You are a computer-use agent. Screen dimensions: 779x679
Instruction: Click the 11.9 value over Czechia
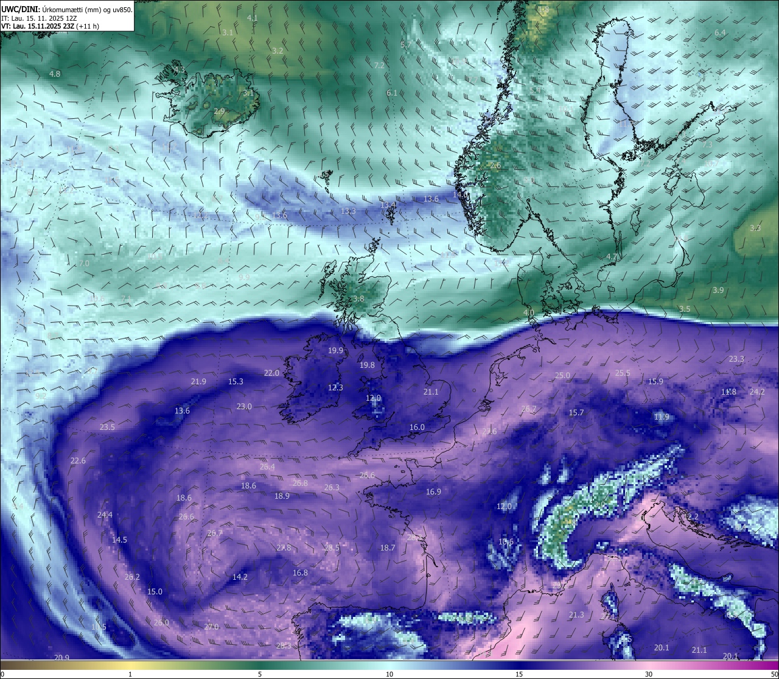pyautogui.click(x=662, y=417)
